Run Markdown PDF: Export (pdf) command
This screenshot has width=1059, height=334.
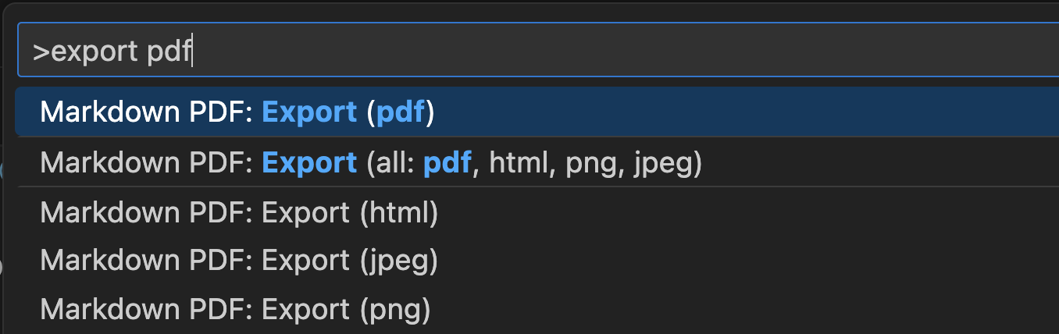(237, 112)
